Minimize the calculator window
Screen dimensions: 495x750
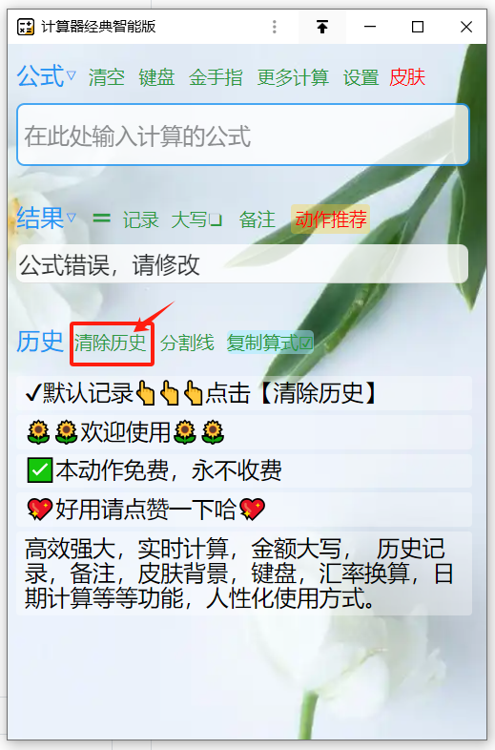click(x=370, y=27)
